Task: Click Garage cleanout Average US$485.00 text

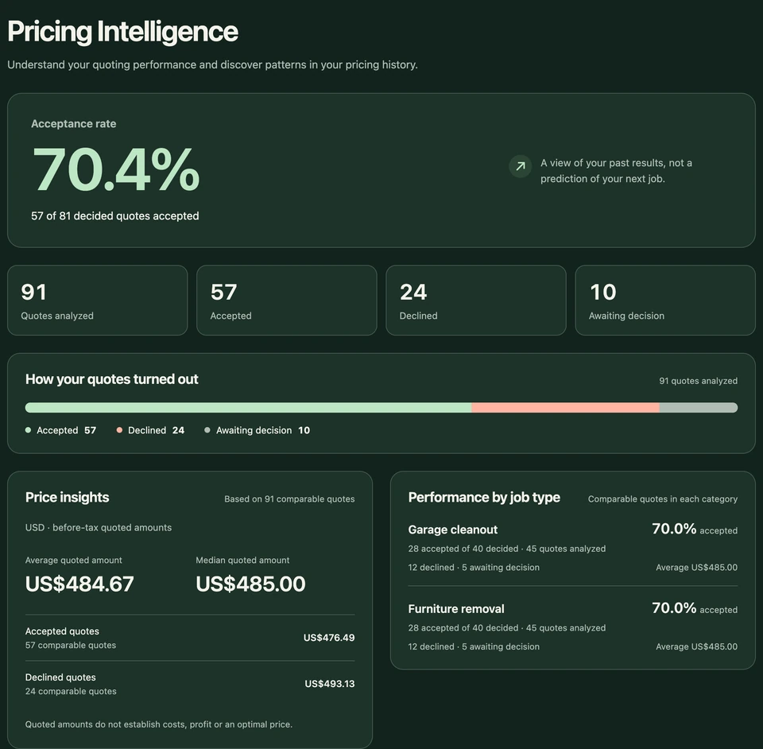Action: [697, 568]
